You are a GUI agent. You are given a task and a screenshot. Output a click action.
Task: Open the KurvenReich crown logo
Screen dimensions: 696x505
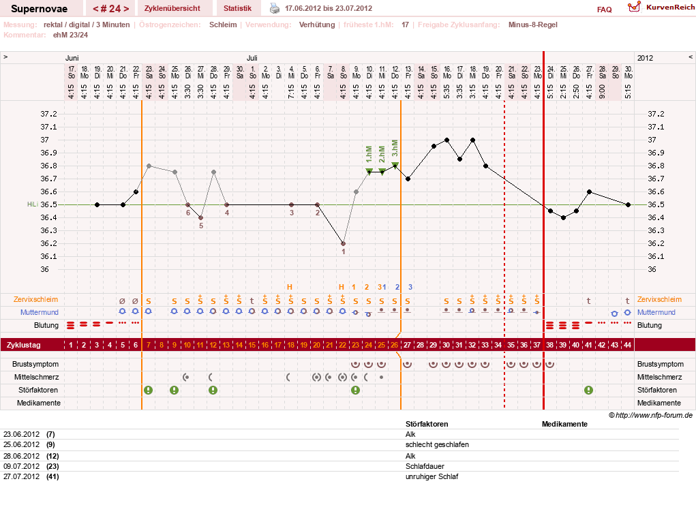click(634, 7)
